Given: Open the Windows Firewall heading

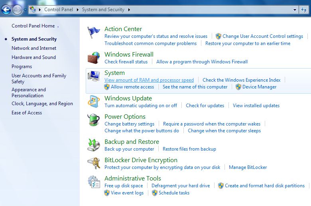Looking at the screenshot, I should click(x=129, y=54).
